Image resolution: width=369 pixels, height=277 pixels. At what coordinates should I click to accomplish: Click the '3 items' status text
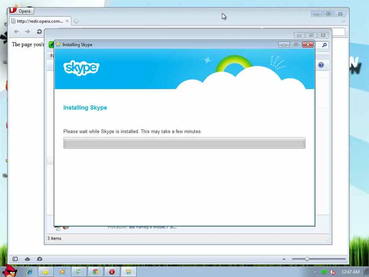click(x=54, y=238)
